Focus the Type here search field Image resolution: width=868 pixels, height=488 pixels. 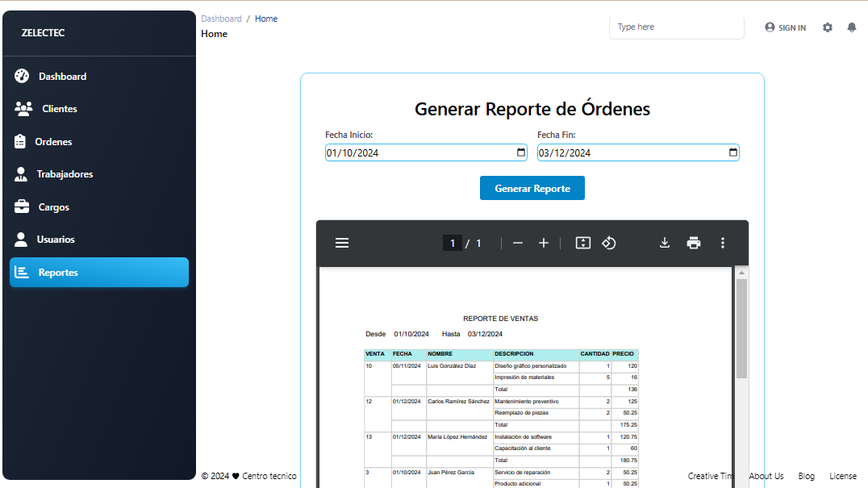pyautogui.click(x=677, y=27)
